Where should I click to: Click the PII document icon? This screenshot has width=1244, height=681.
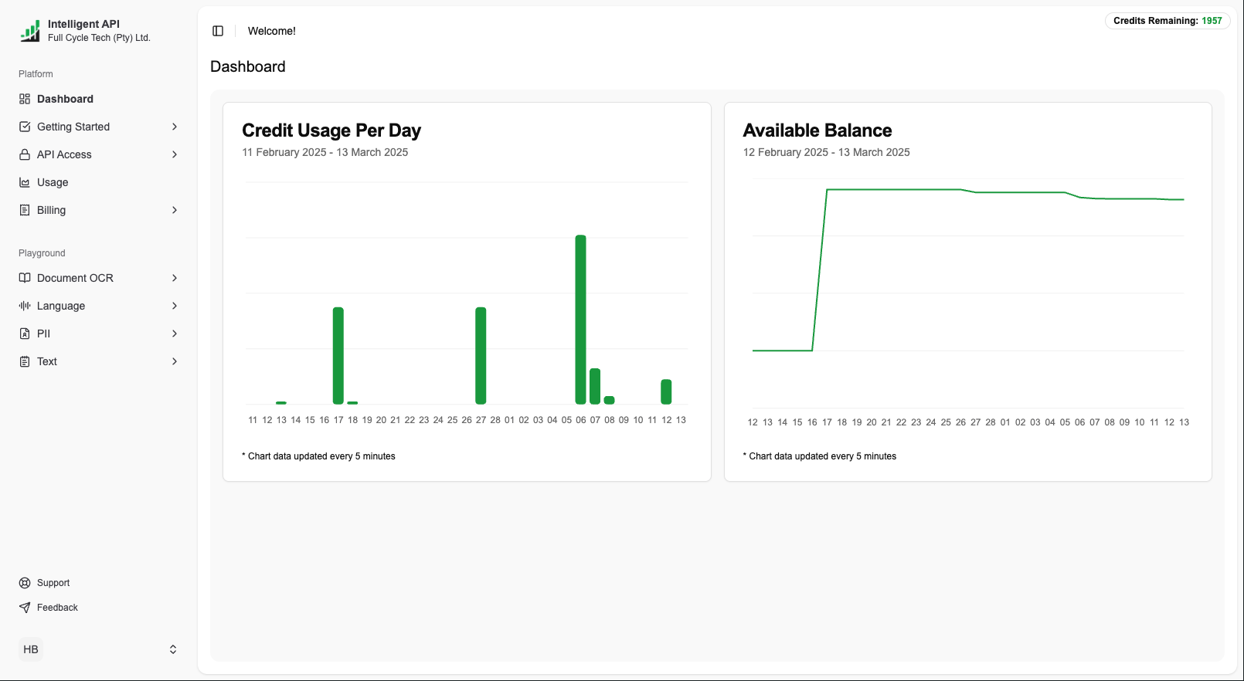pyautogui.click(x=25, y=334)
